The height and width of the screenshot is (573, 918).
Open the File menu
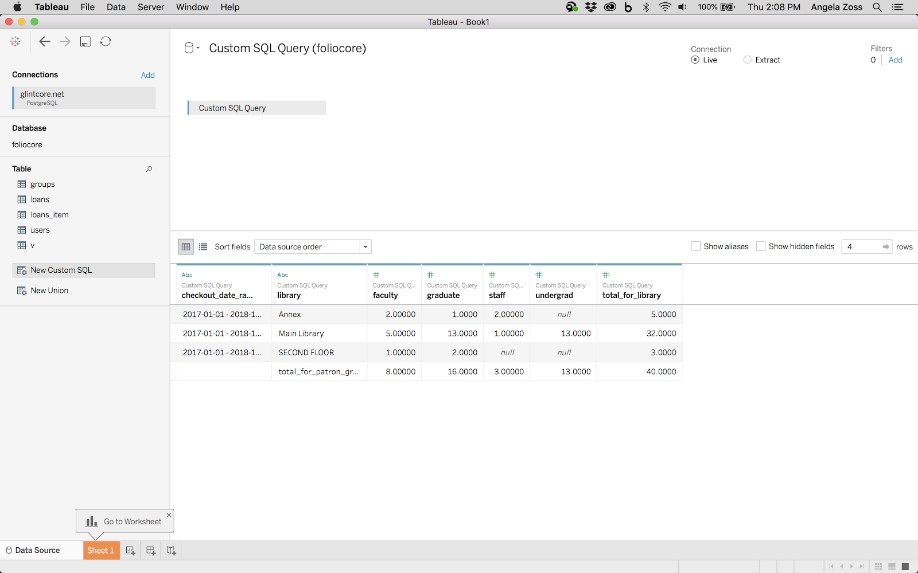tap(88, 7)
